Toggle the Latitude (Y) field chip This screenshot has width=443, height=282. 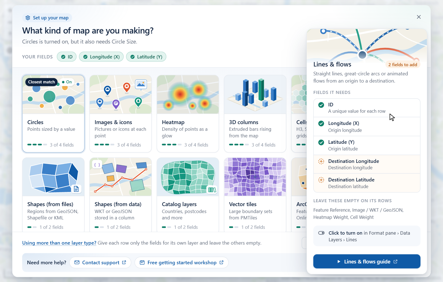(146, 57)
